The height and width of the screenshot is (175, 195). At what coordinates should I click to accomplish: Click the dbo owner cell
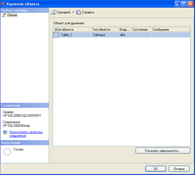[x=124, y=35]
